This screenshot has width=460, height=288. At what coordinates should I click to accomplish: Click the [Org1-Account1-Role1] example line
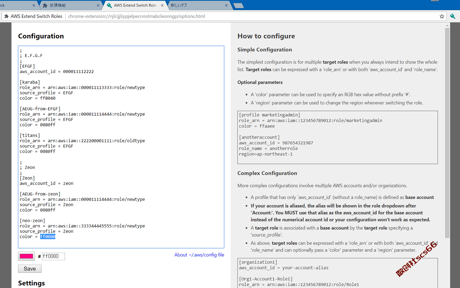pos(266,279)
